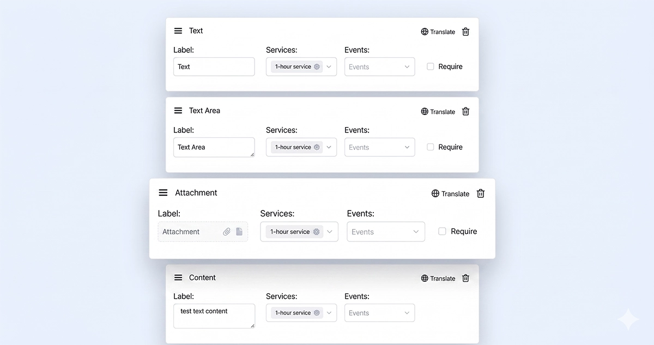The width and height of the screenshot is (654, 345).
Task: Tick Require checkbox for Text Area field
Action: pyautogui.click(x=431, y=147)
